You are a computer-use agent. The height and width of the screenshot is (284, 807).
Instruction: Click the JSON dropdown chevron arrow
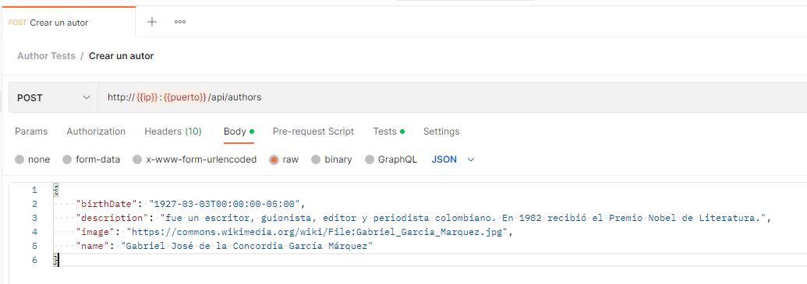pos(470,160)
